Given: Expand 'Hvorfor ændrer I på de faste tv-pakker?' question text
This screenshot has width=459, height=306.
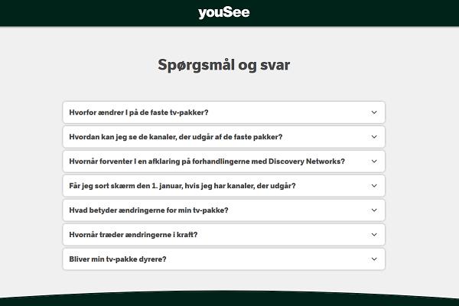Looking at the screenshot, I should [138, 112].
